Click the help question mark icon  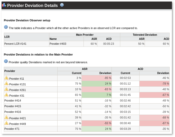click(62, 5)
